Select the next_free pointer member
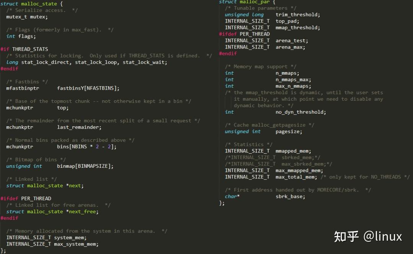Screen dimensions: 413x254 (83, 211)
